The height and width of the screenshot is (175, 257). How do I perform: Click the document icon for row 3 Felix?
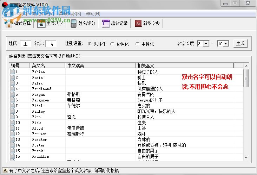12,83
